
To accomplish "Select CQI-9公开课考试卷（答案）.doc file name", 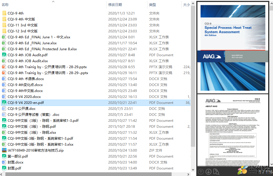I will coord(34,115).
